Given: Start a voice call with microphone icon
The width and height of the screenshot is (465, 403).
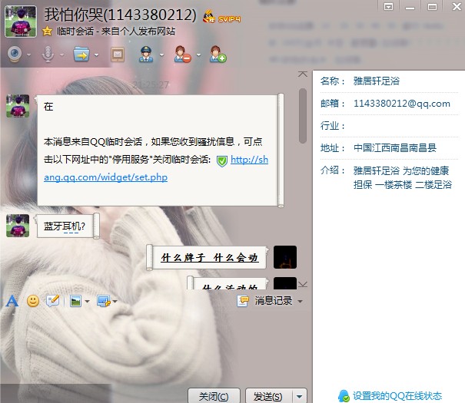Looking at the screenshot, I should point(48,55).
